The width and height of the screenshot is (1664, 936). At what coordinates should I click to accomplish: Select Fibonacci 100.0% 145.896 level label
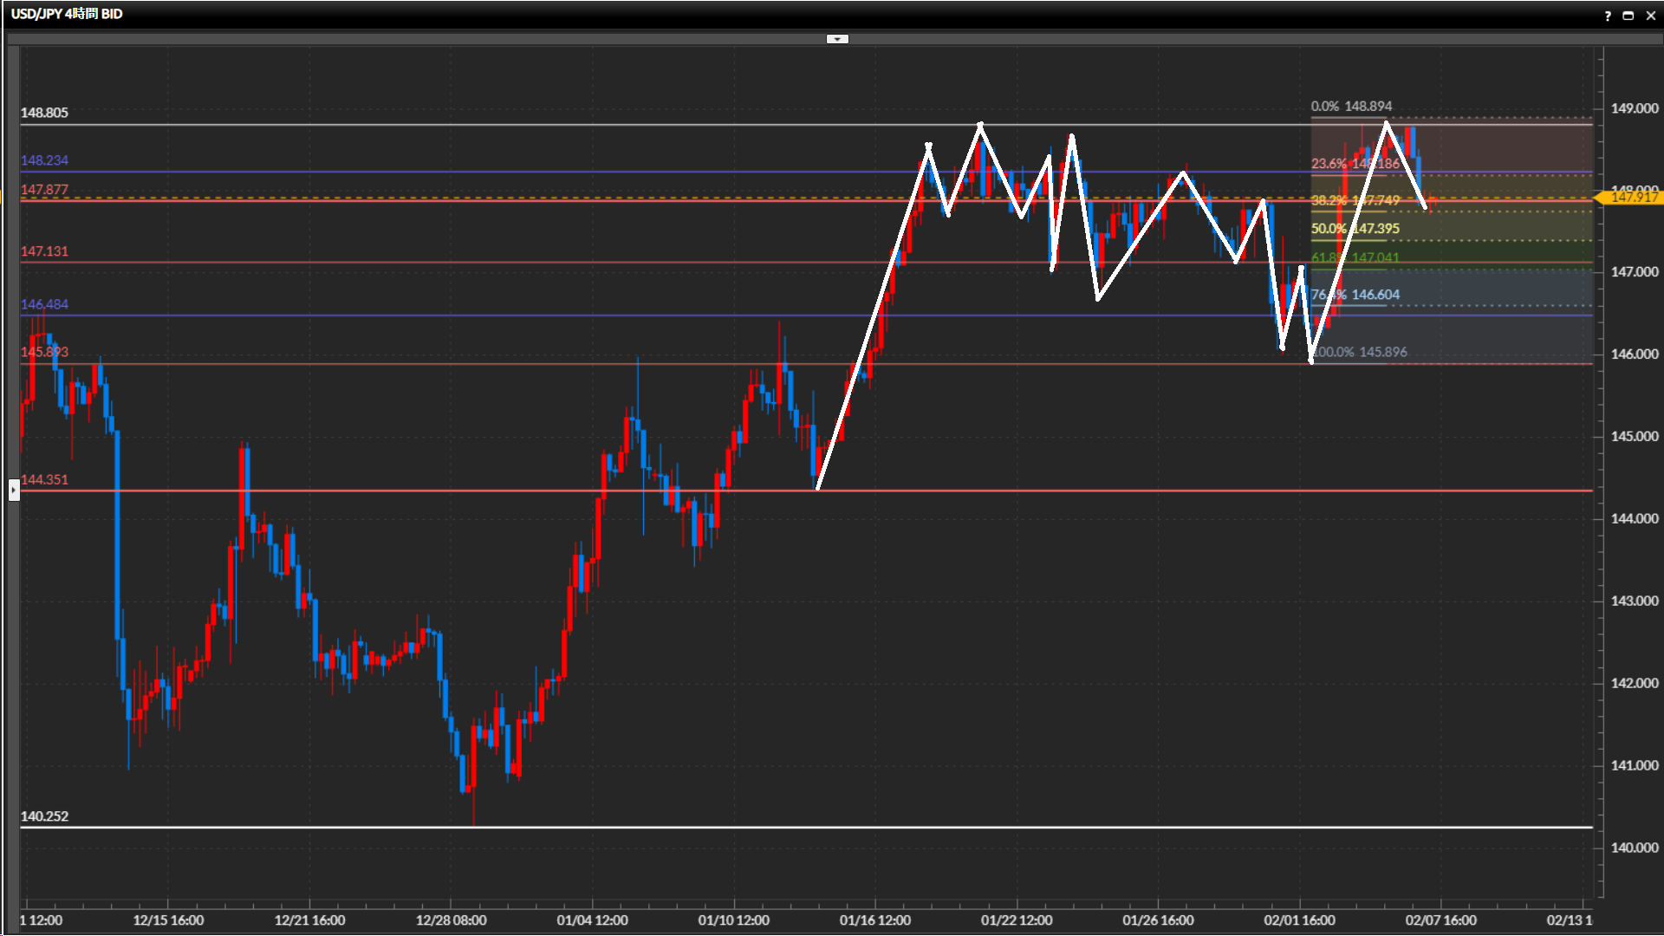(x=1359, y=352)
